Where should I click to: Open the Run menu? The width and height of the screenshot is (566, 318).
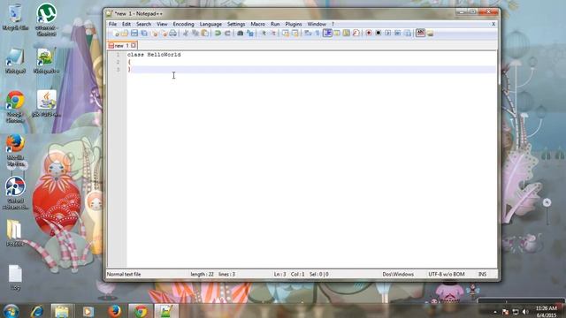click(275, 24)
